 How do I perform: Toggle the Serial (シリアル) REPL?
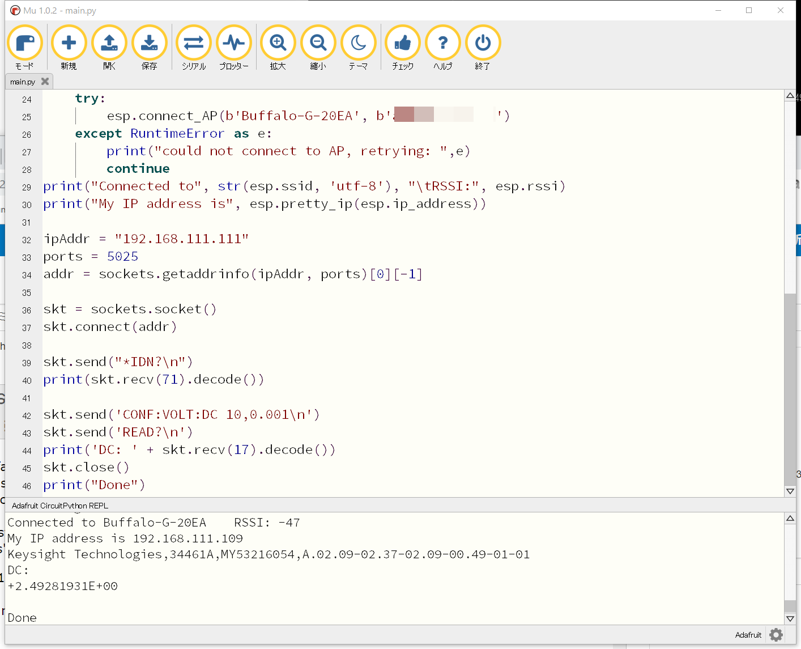pyautogui.click(x=194, y=48)
